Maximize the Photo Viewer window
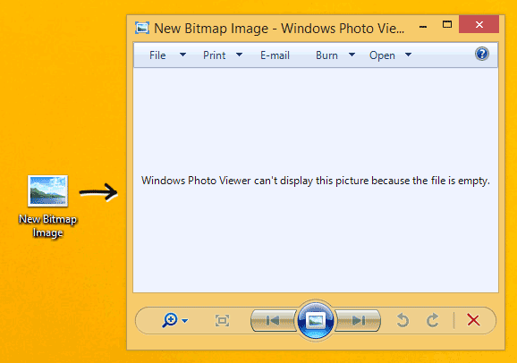The width and height of the screenshot is (517, 363). (447, 24)
